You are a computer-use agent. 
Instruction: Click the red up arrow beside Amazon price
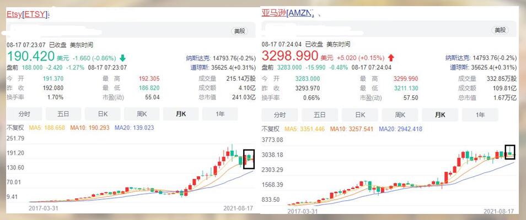391,58
